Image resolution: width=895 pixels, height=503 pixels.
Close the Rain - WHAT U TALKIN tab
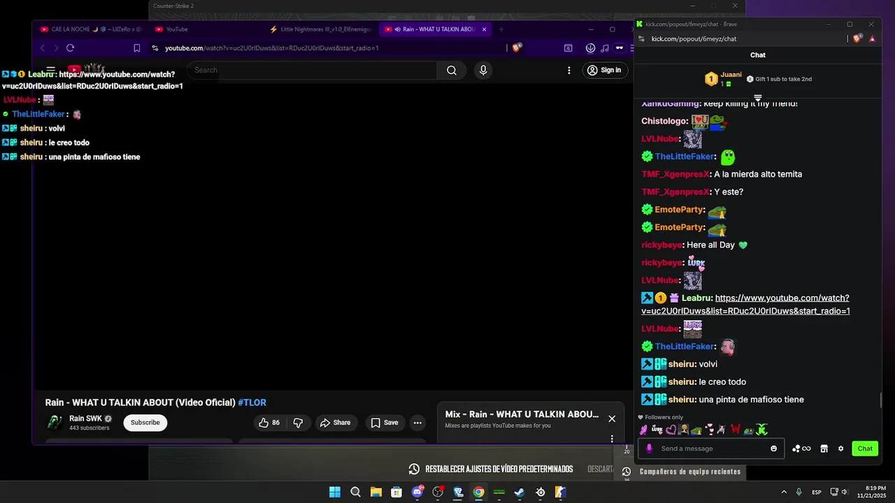pos(484,29)
